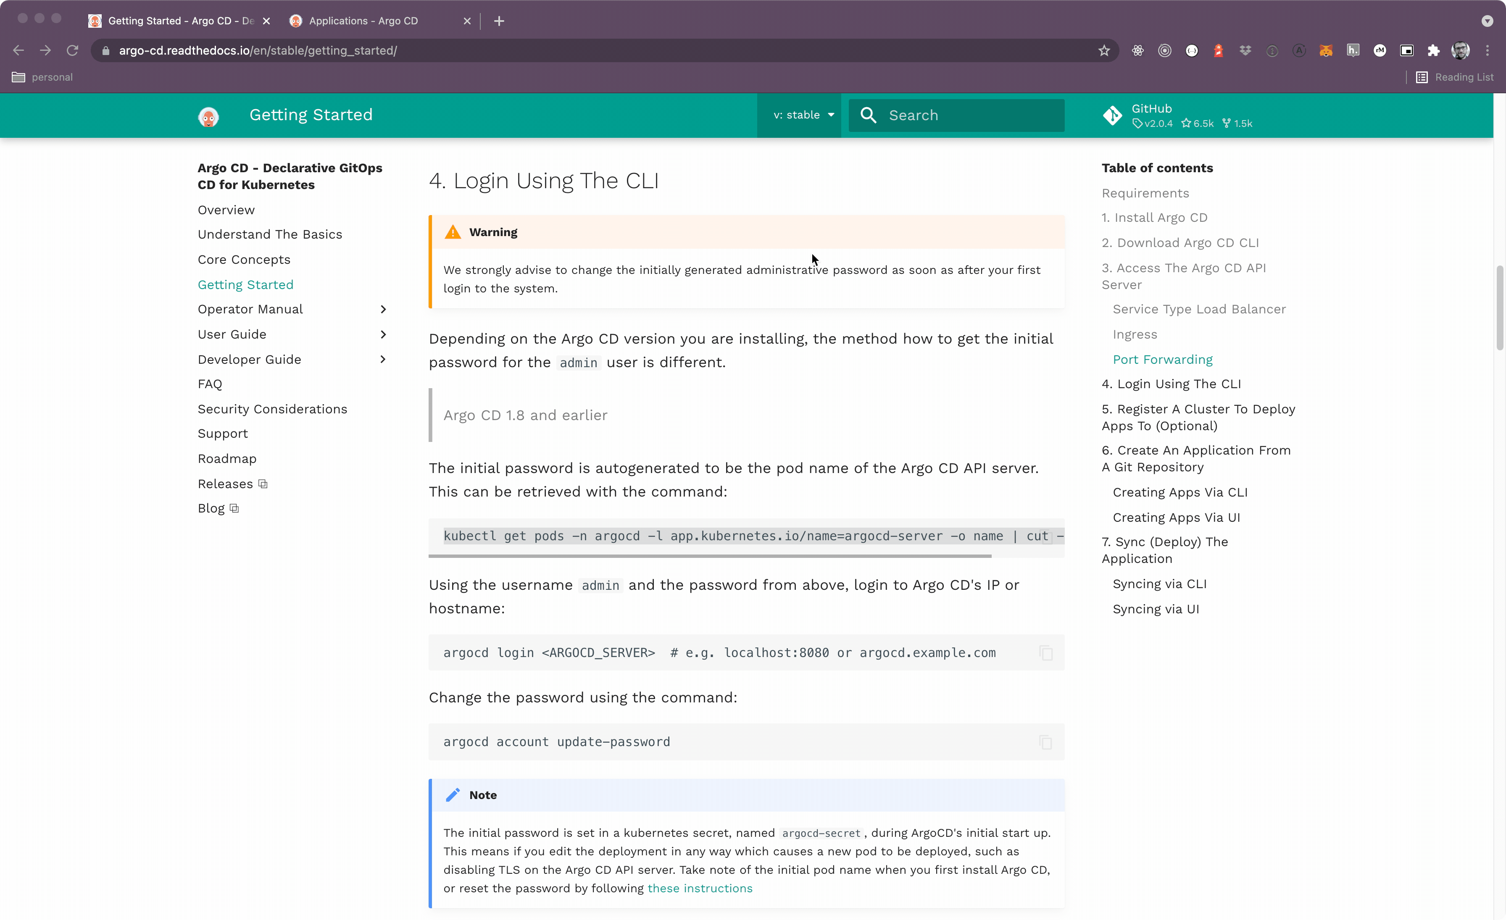Screen dimensions: 1506x920
Task: Open the MetaMask fox extension
Action: coord(1326,51)
